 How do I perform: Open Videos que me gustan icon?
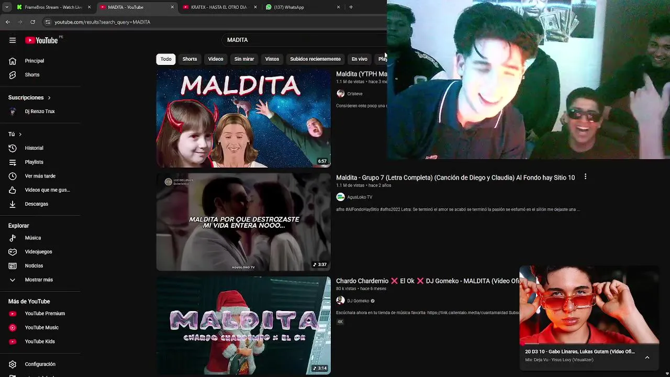pyautogui.click(x=13, y=190)
